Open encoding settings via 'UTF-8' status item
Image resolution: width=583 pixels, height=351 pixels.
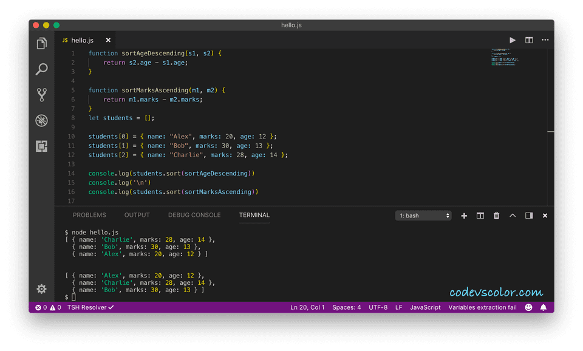coord(378,307)
